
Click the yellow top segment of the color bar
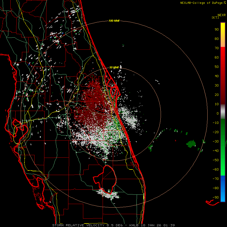pyautogui.click(x=223, y=35)
